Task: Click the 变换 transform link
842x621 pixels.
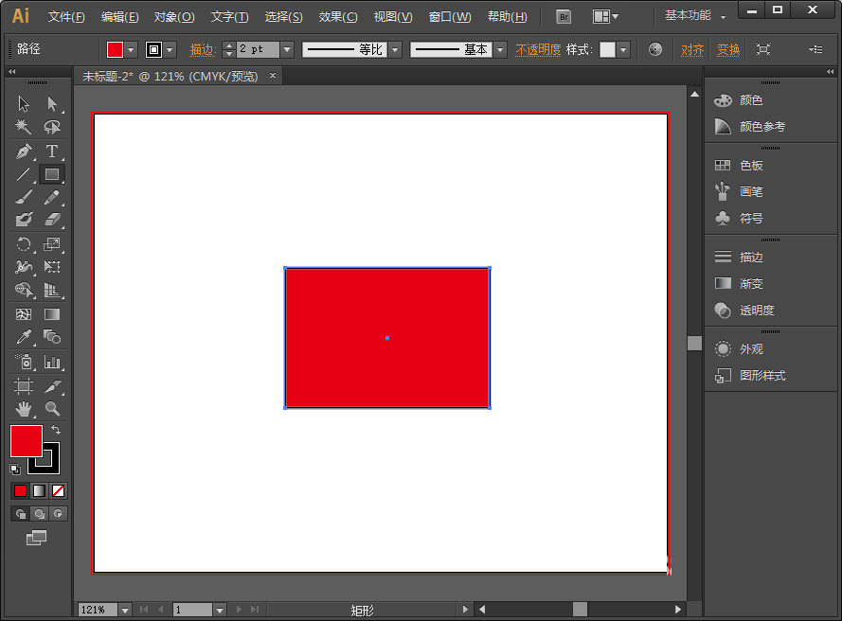Action: pyautogui.click(x=728, y=50)
